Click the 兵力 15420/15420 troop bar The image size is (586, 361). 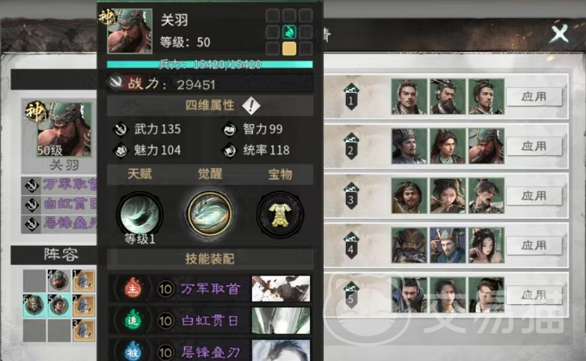point(210,64)
